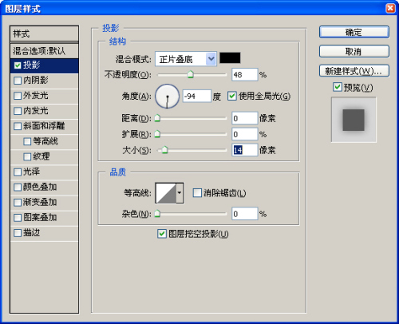Click the black shadow color swatch
Viewport: 399px width, 324px height.
click(x=230, y=58)
